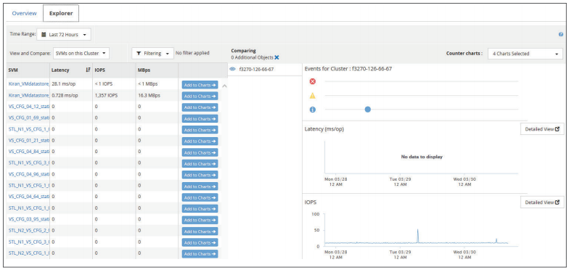Open Kiran_VMdatastore link with 28.1 ms/op latency
This screenshot has width=569, height=270.
coord(29,84)
